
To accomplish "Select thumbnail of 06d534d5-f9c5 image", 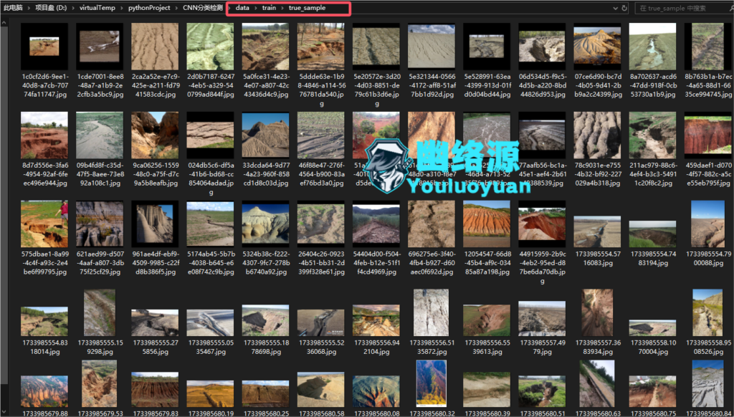I will 542,47.
